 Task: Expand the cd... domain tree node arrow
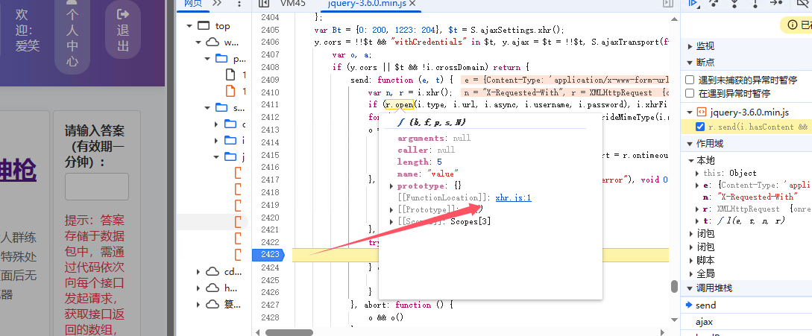tap(198, 271)
